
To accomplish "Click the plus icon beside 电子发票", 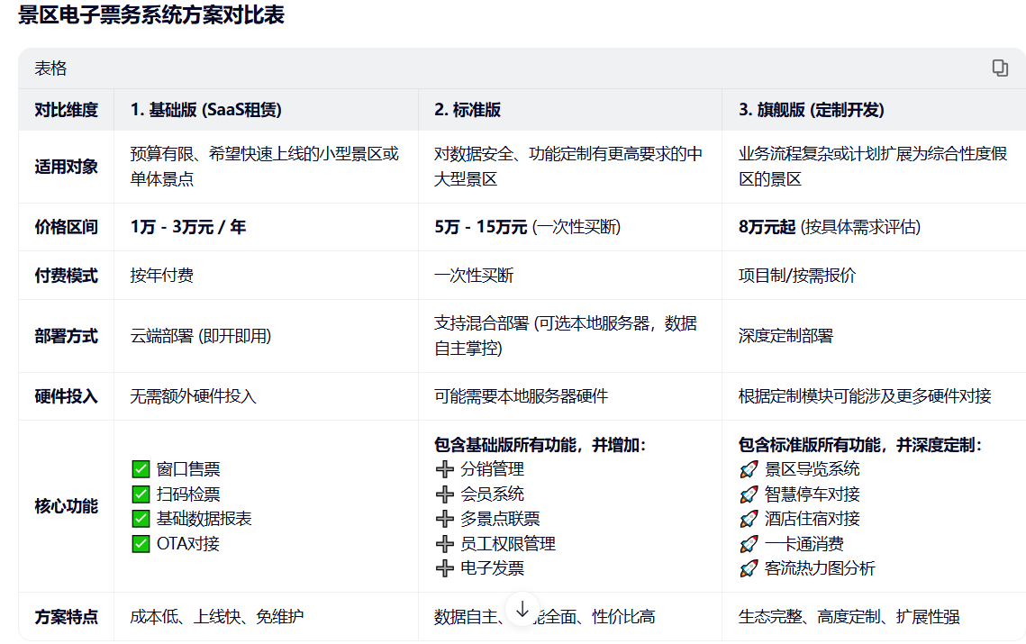I will point(443,569).
